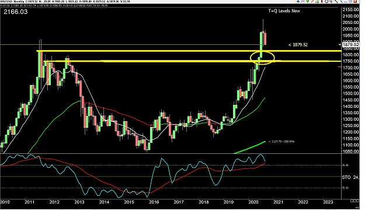Screen dimensions: 365x211
Task: Click the 2050.00 price axis label
Action: 350,23
